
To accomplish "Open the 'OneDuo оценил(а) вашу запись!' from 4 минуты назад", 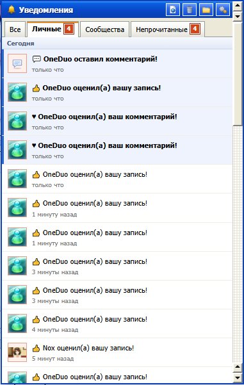I will [x=117, y=324].
